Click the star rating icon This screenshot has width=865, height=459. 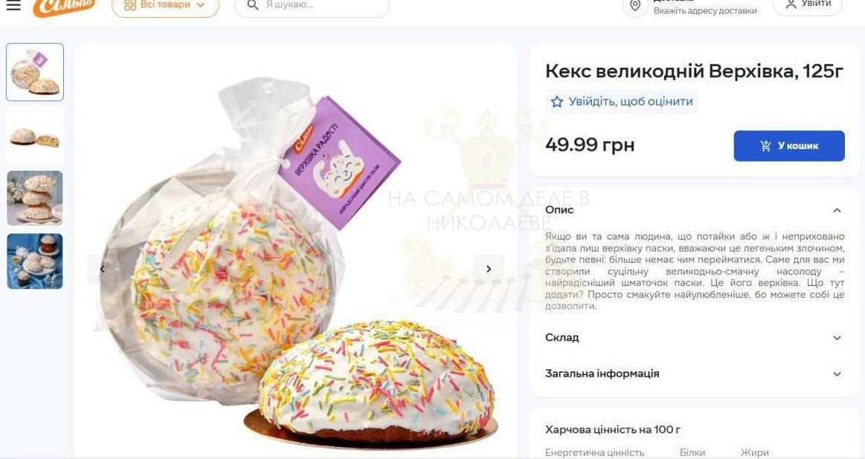coord(557,102)
